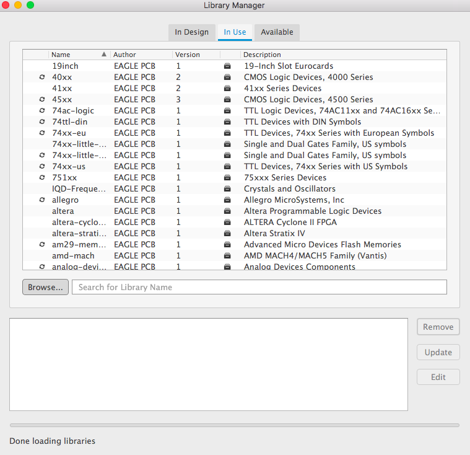The image size is (470, 455).
Task: Click update icon for 74xx-eu library
Action: pos(42,133)
